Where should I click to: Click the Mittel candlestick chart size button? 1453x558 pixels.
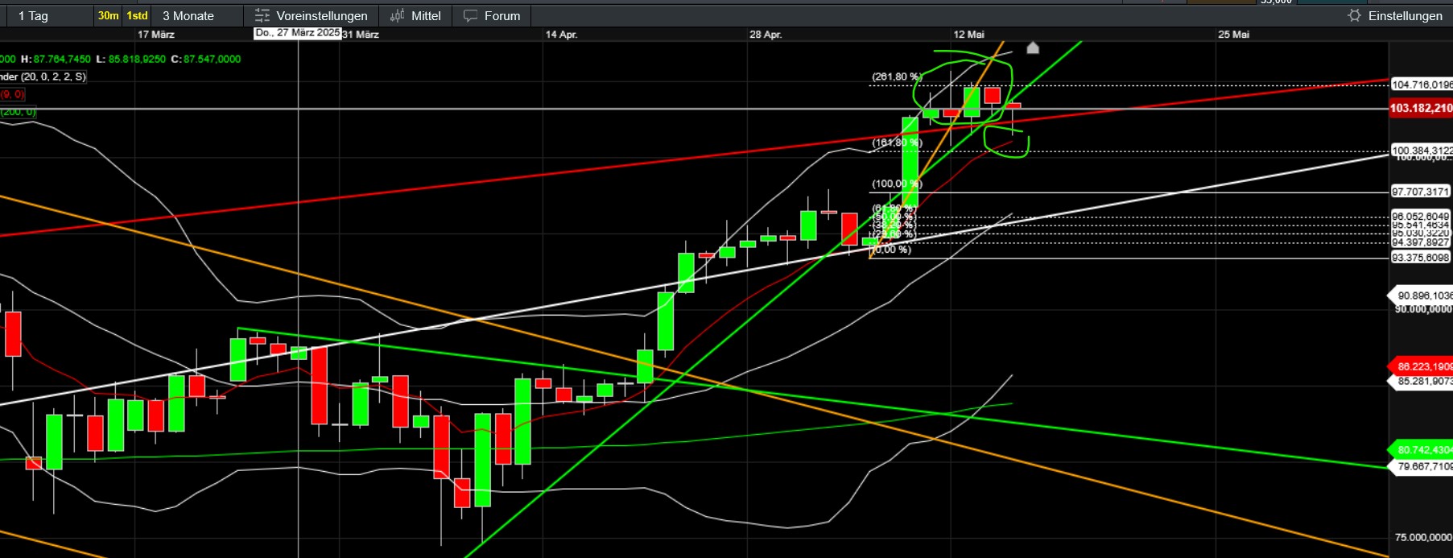(x=415, y=16)
